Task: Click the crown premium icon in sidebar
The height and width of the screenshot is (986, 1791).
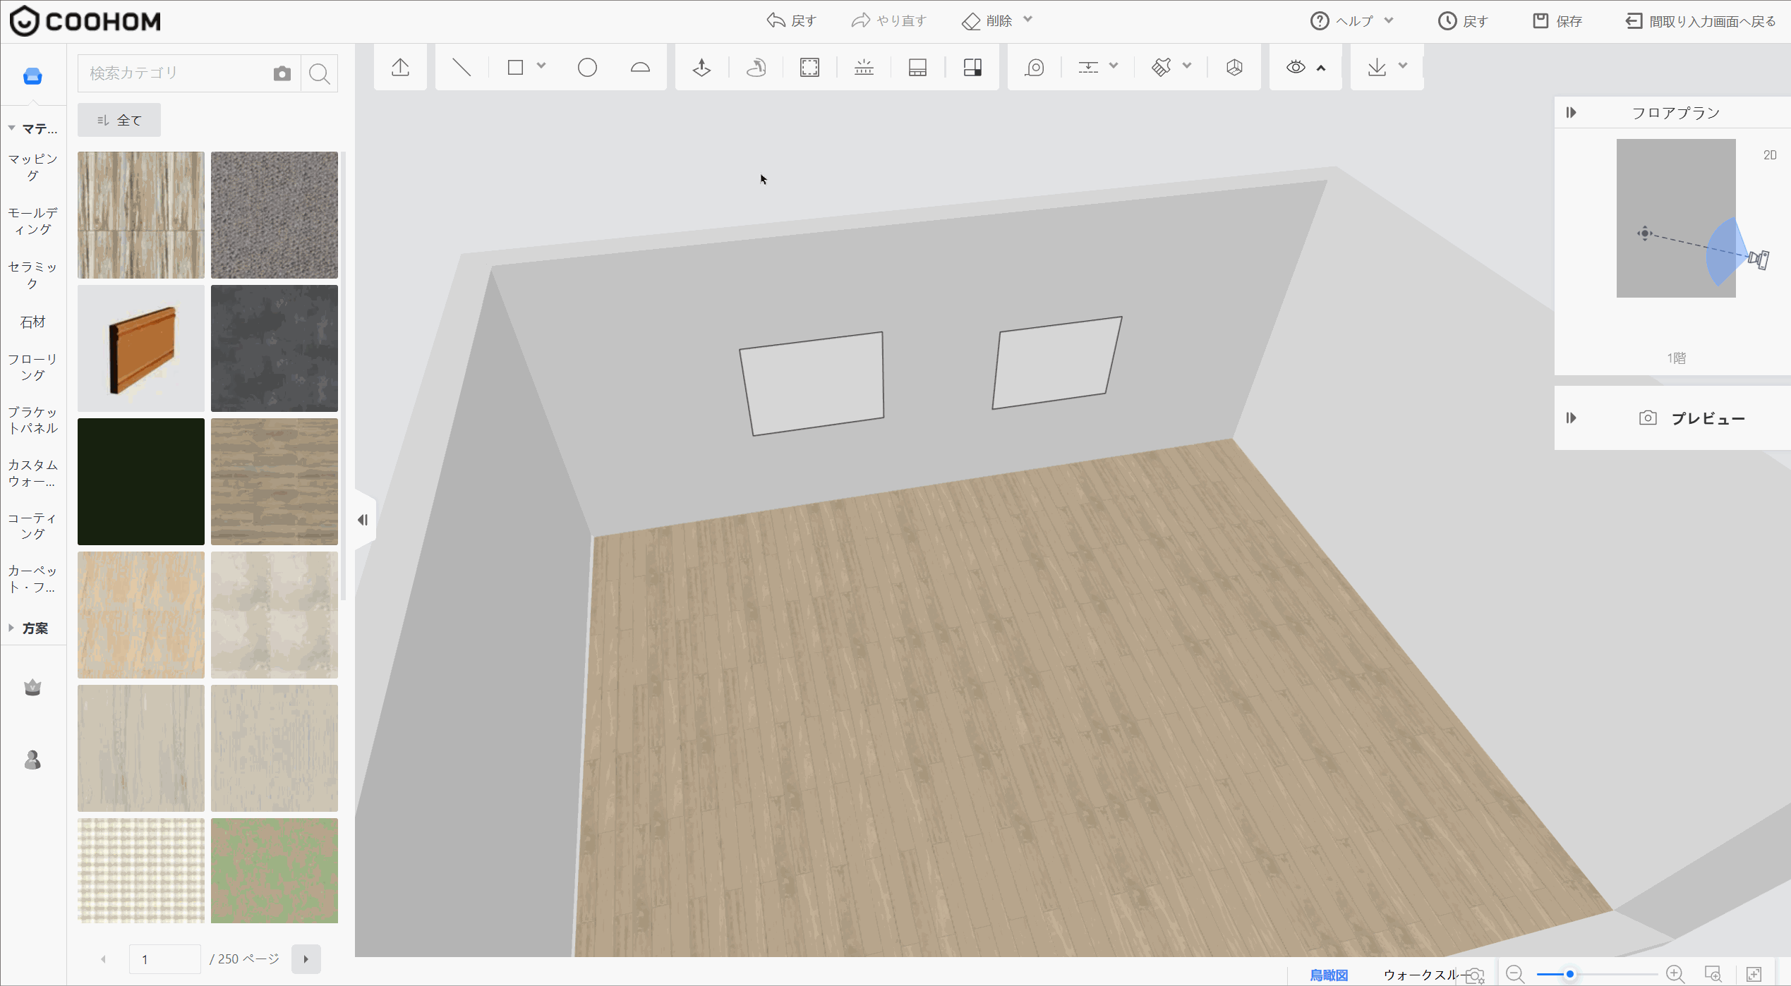Action: coord(32,687)
